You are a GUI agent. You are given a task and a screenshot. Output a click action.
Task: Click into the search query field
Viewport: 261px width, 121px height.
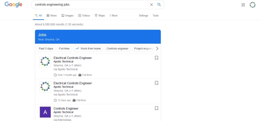point(89,5)
